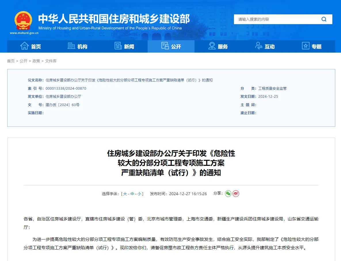Click the 废止日期 label
Image resolution: width=341 pixels, height=261 pixels.
tap(248, 113)
